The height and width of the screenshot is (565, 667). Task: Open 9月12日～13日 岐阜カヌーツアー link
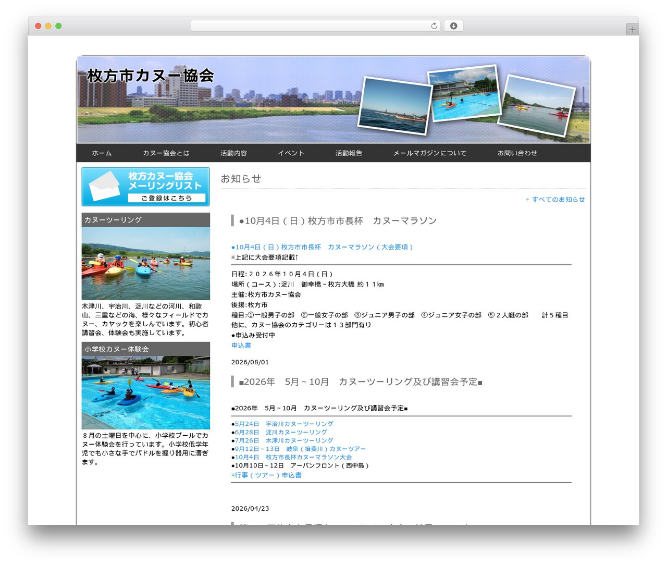[300, 449]
